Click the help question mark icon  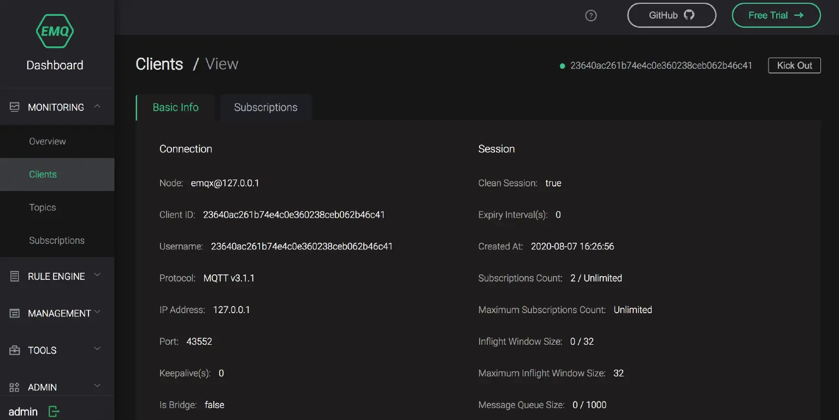590,15
